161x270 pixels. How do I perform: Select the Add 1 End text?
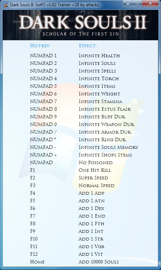92,216
